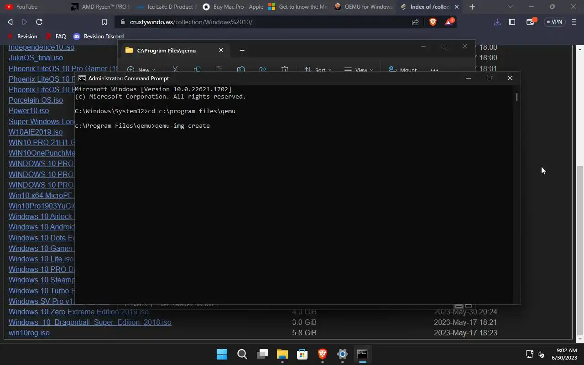Reload the crustywindo.ws page
The height and width of the screenshot is (365, 584).
39,22
